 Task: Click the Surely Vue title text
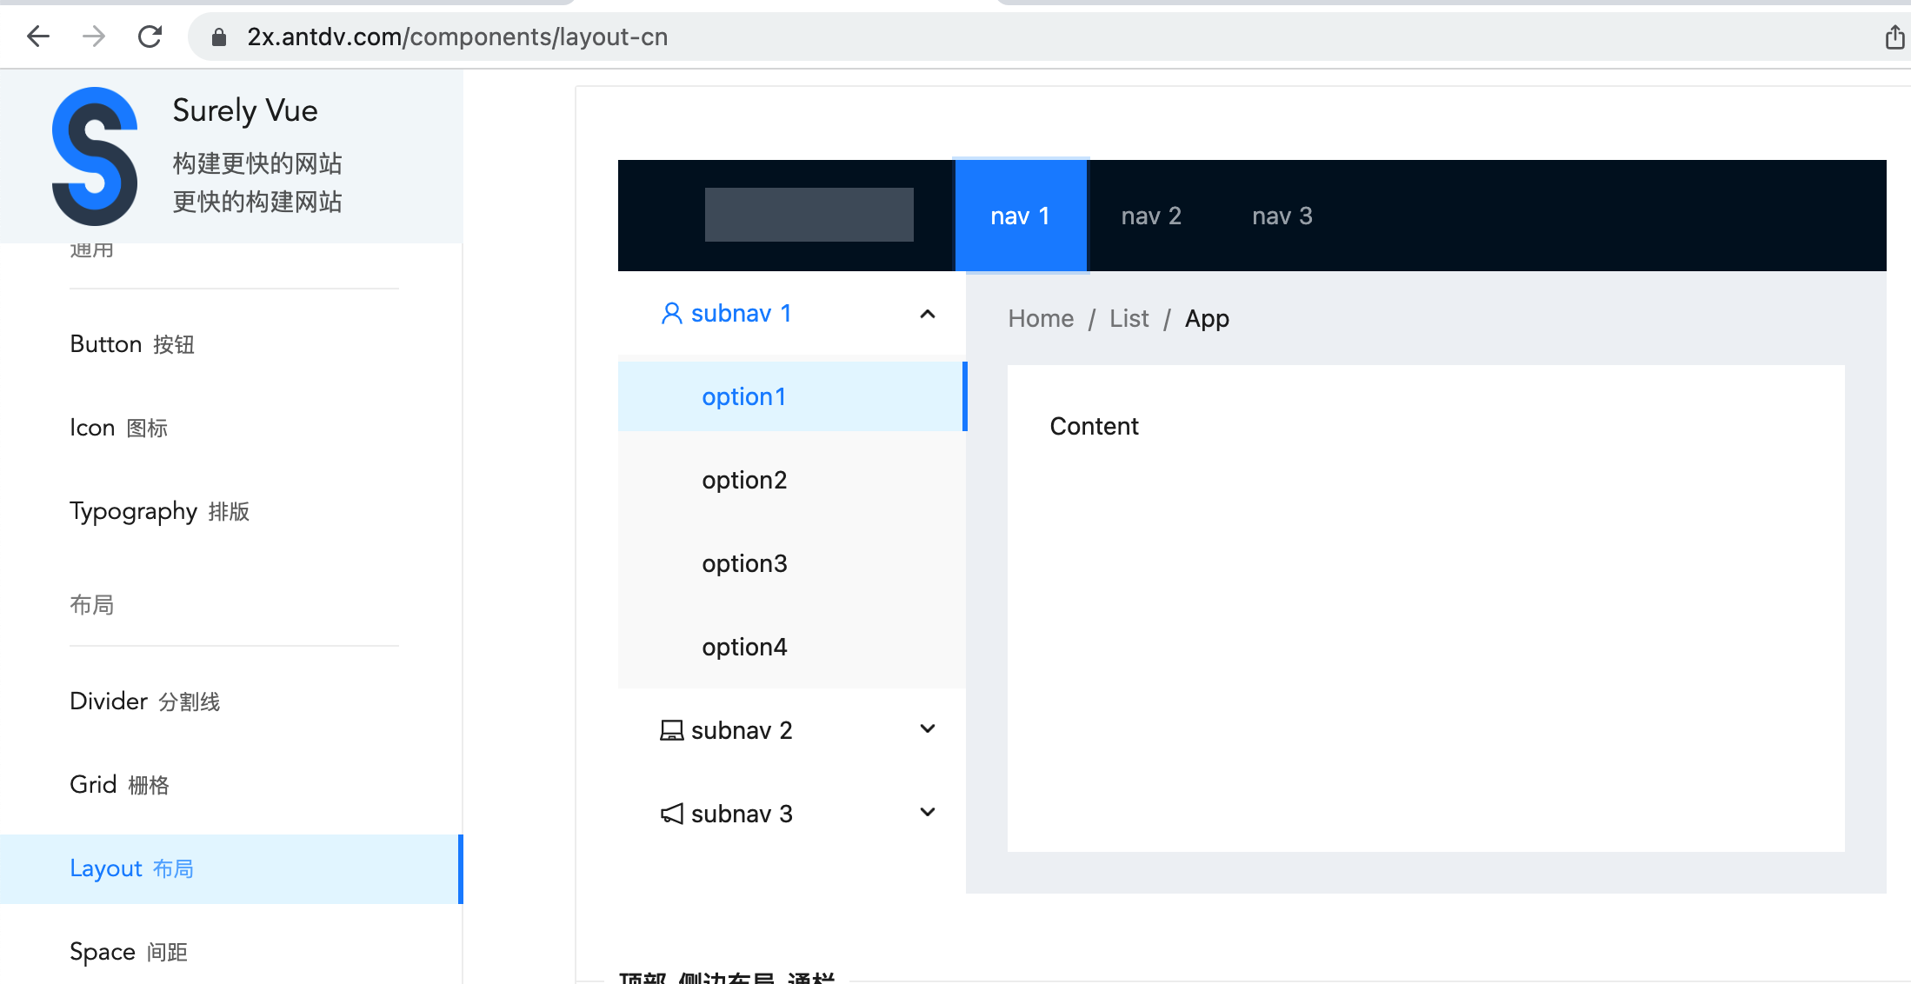(245, 110)
